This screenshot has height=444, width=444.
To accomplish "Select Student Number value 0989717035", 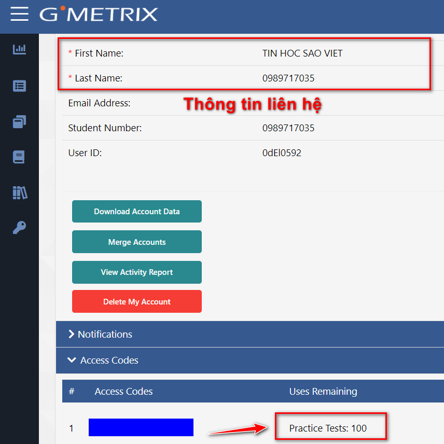I will click(288, 128).
